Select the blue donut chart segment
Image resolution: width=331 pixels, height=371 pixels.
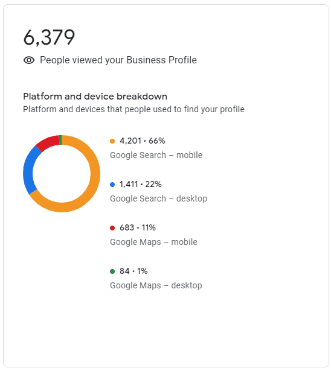pyautogui.click(x=28, y=169)
